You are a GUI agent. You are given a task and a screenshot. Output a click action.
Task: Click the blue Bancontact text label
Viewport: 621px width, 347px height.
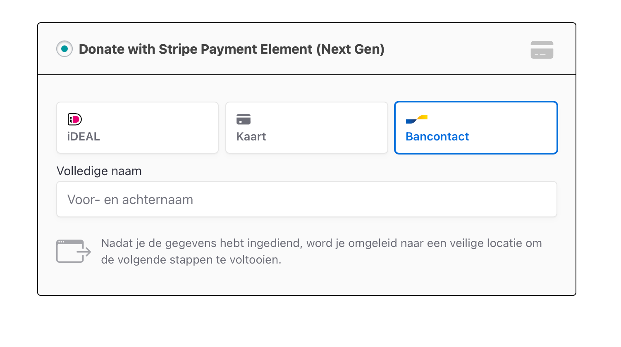(437, 137)
